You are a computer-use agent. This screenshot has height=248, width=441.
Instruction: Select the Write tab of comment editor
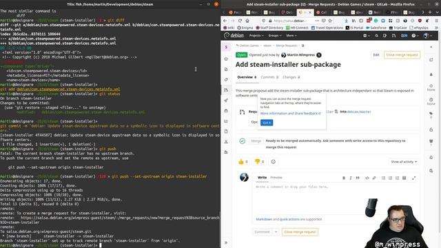pyautogui.click(x=262, y=178)
